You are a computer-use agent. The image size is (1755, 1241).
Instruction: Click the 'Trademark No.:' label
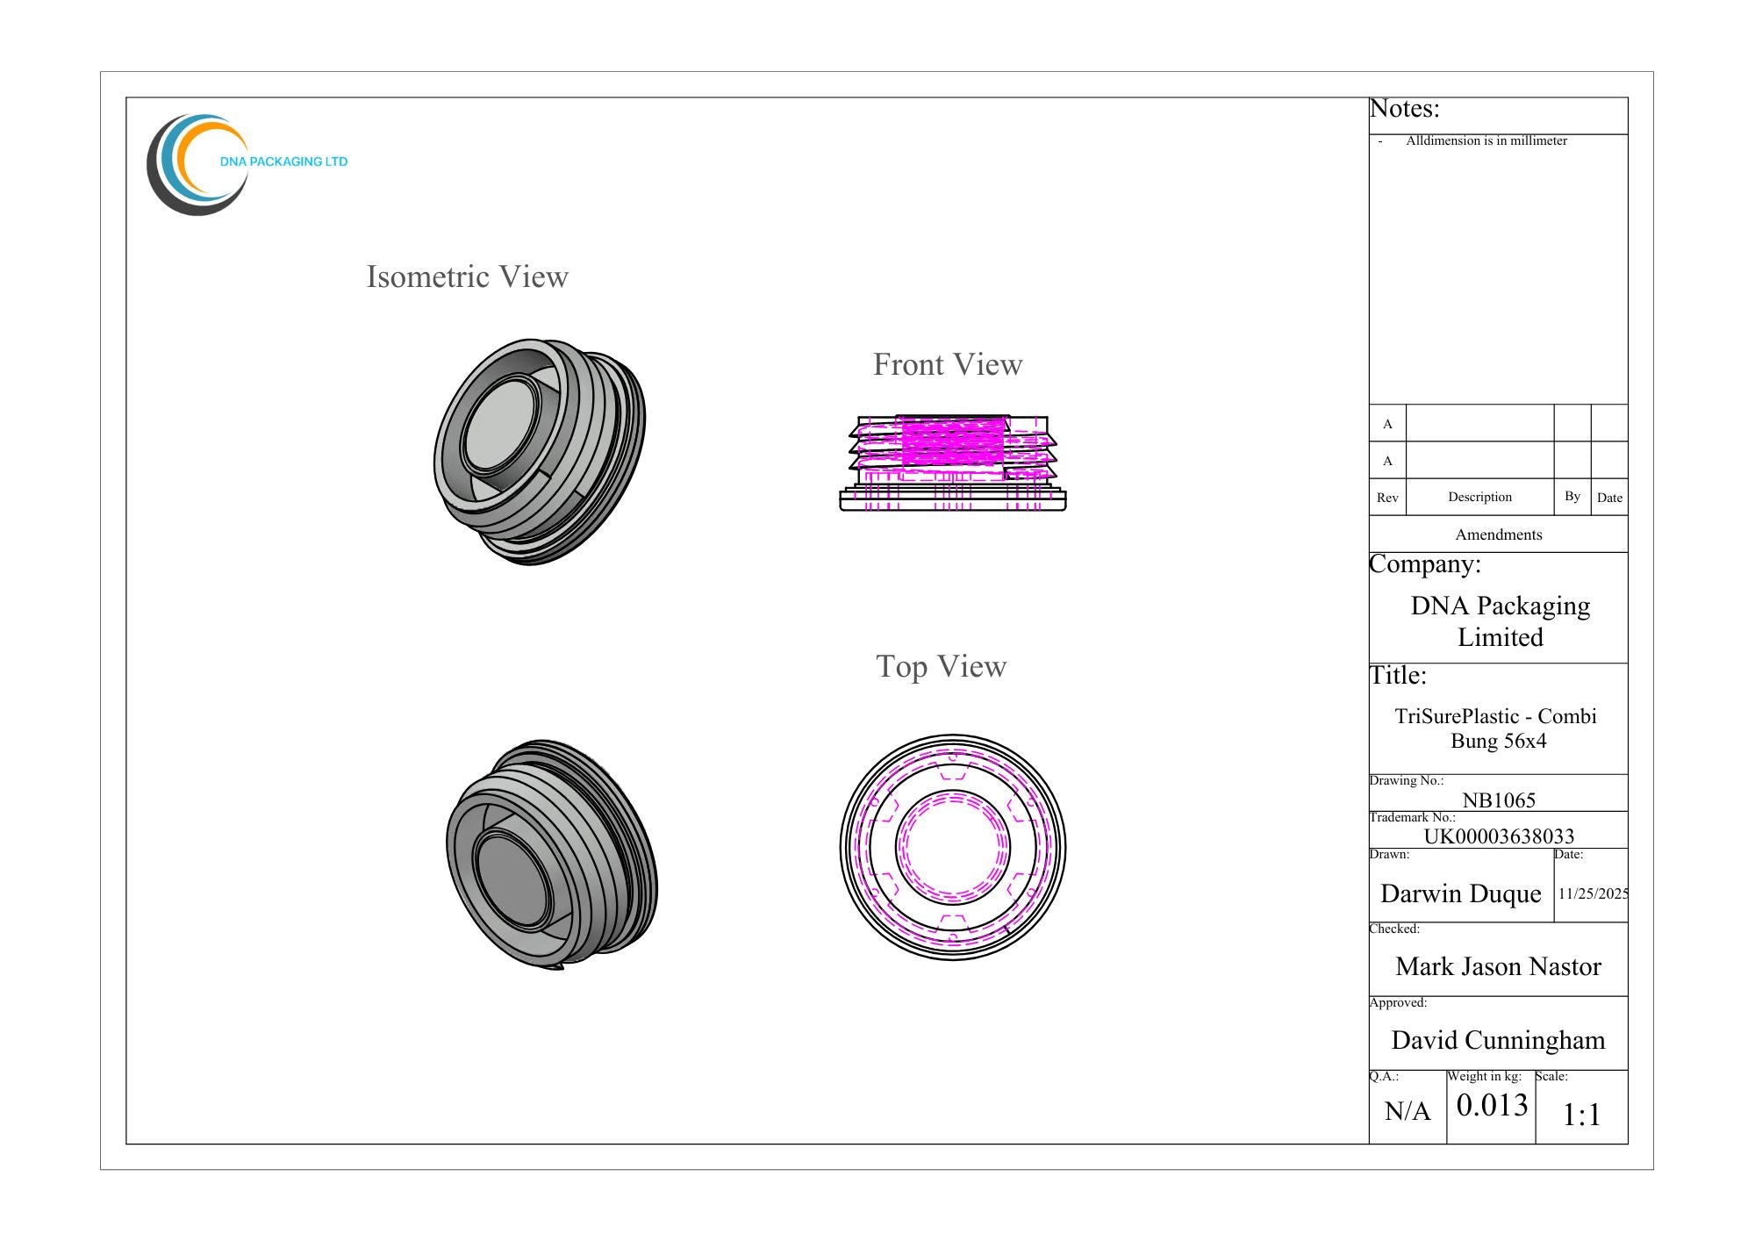coord(1412,817)
